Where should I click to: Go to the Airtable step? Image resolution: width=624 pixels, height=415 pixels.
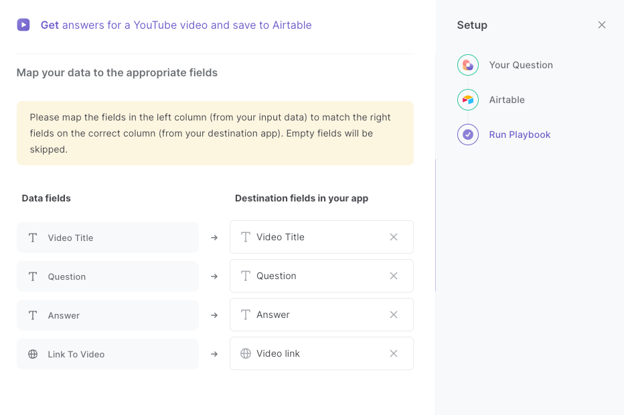(x=507, y=100)
